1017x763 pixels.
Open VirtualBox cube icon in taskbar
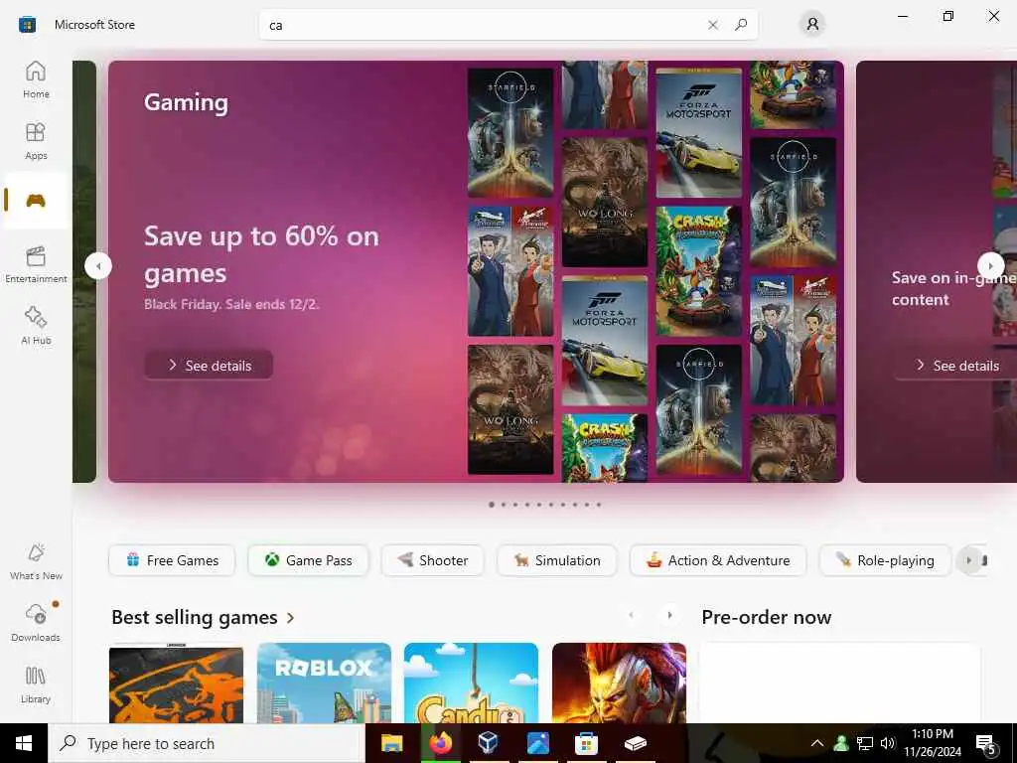point(488,743)
